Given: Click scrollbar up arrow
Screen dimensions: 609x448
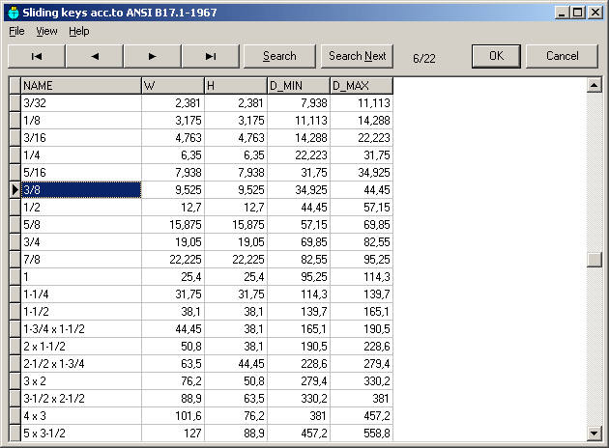Looking at the screenshot, I should click(594, 86).
